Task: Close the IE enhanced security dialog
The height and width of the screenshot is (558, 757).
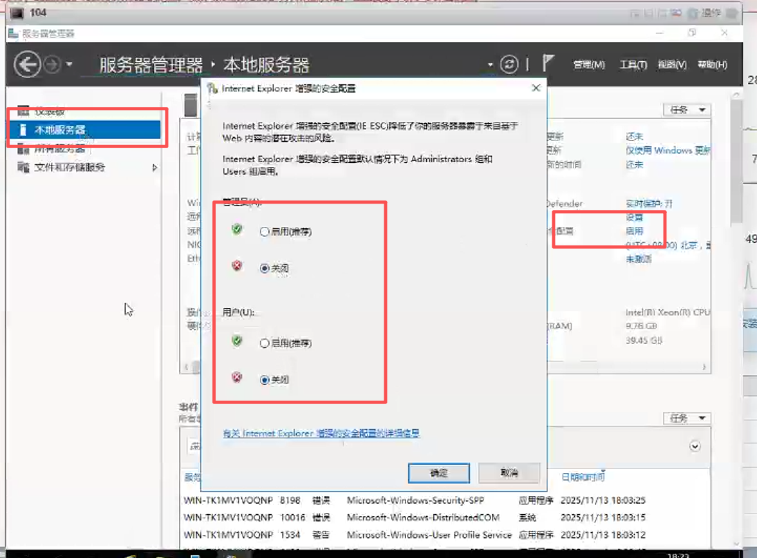Action: (536, 88)
